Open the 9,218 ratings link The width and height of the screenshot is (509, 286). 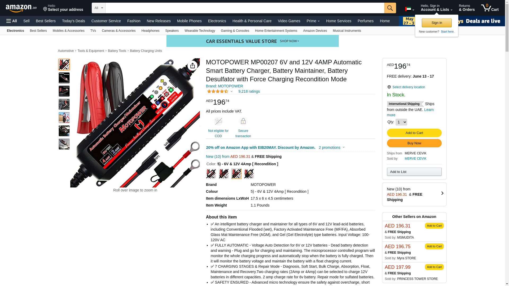click(249, 91)
